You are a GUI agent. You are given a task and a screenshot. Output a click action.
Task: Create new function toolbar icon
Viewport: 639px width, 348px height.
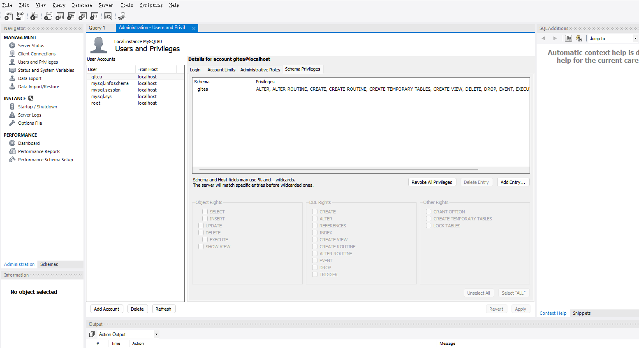pyautogui.click(x=94, y=16)
